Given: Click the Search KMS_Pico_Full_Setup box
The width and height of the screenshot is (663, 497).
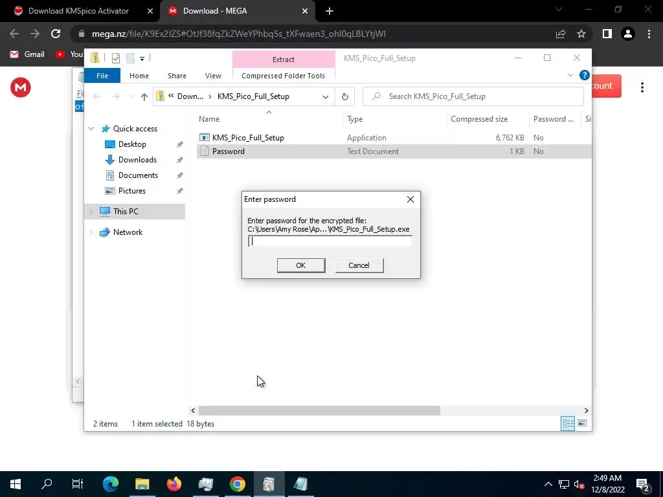Looking at the screenshot, I should click(x=473, y=96).
